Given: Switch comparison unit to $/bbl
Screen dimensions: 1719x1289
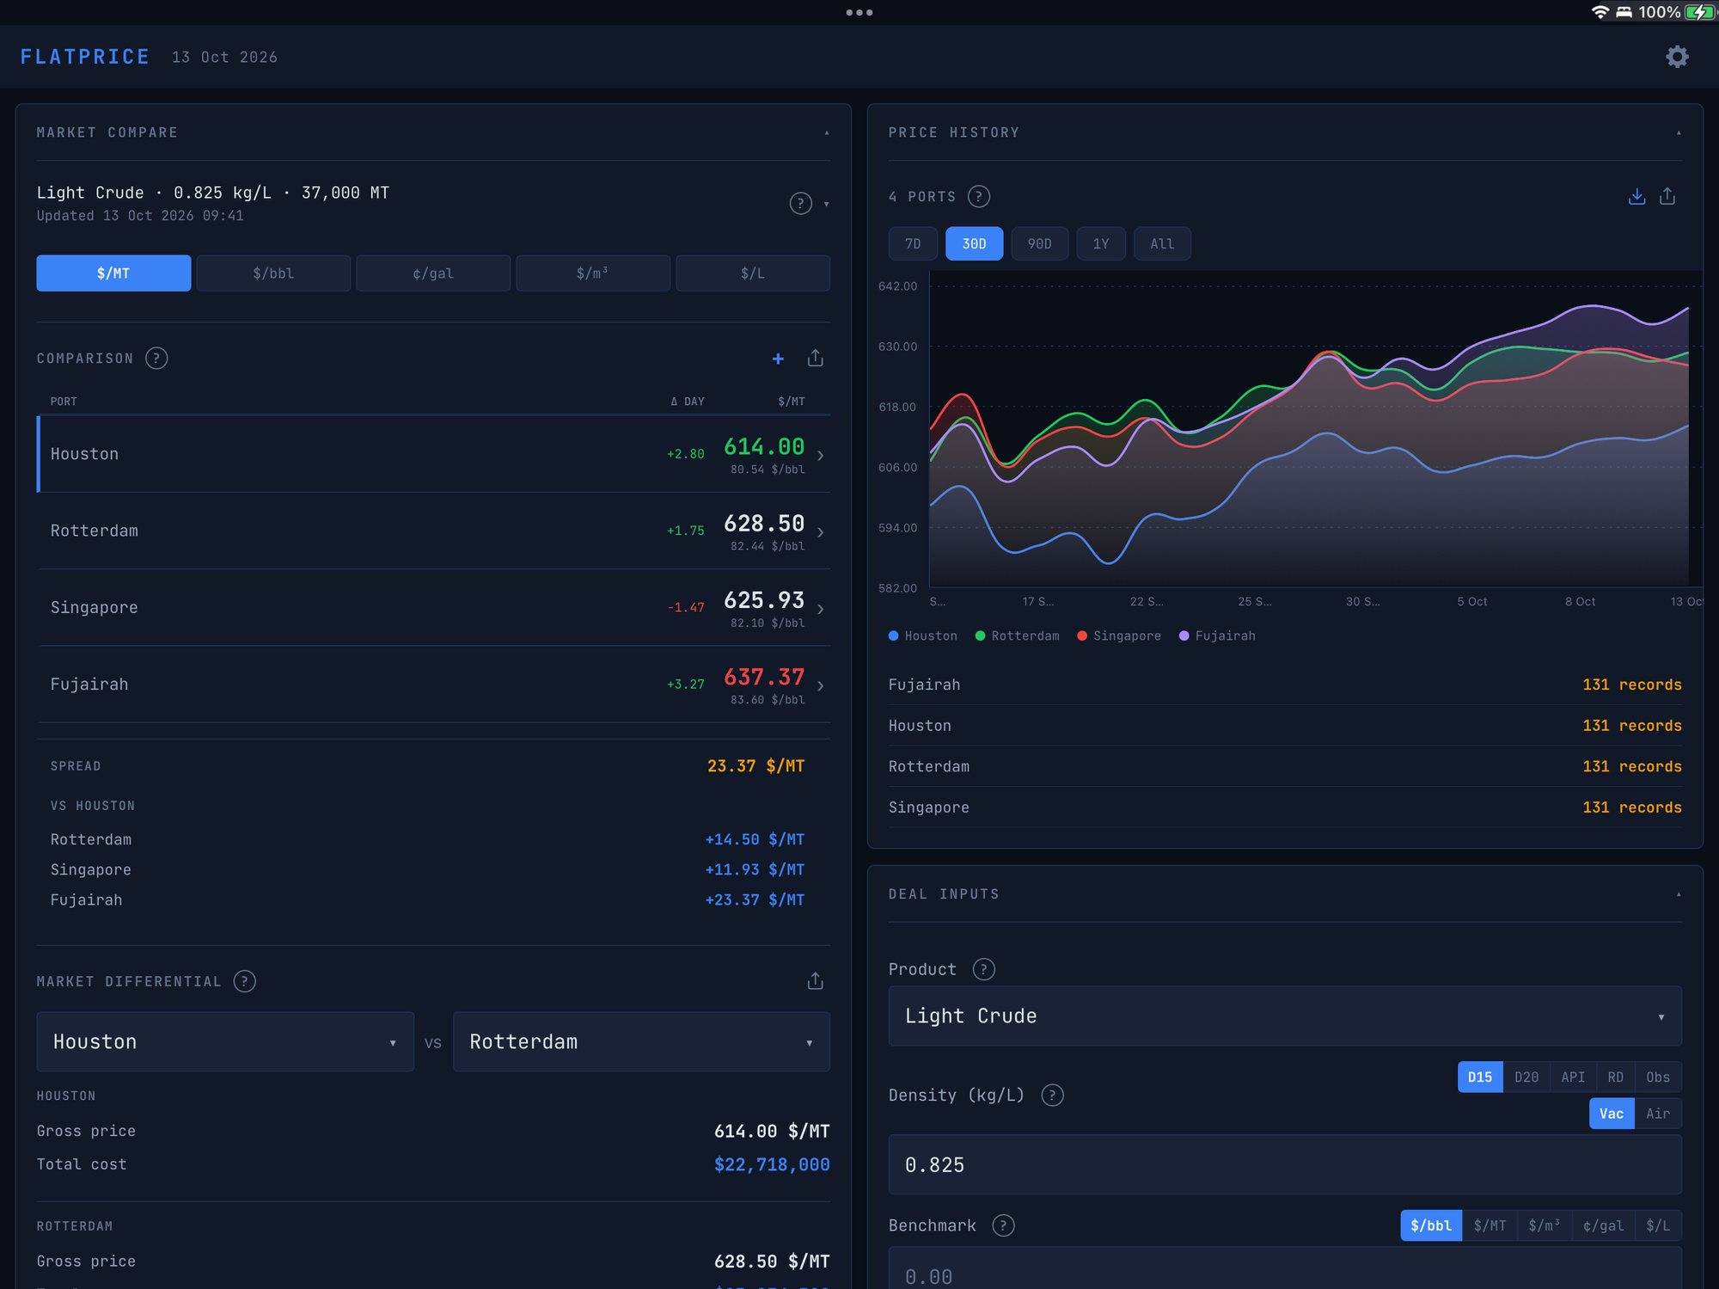Looking at the screenshot, I should click(x=273, y=273).
